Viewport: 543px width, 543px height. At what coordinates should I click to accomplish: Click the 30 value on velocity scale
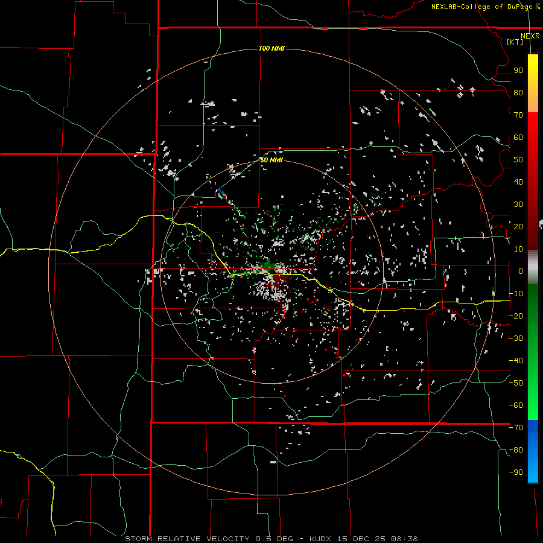click(518, 205)
